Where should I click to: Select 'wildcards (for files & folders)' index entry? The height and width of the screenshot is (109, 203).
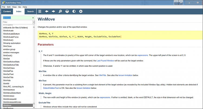15,28
